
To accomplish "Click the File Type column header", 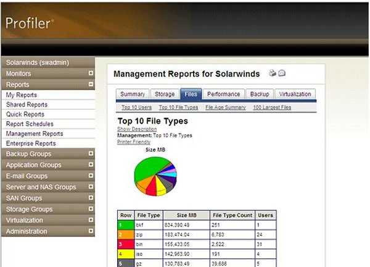I will tap(149, 215).
